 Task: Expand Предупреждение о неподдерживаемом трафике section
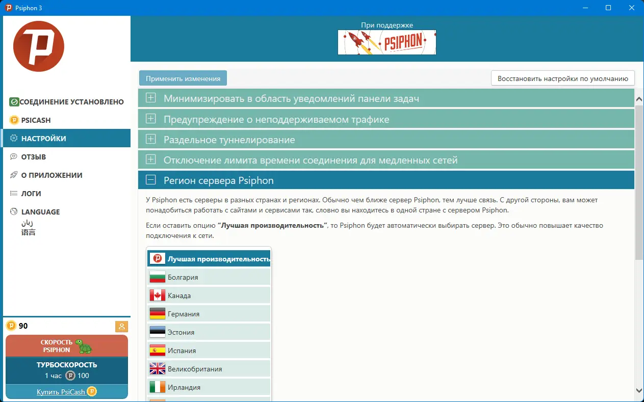[x=386, y=119]
